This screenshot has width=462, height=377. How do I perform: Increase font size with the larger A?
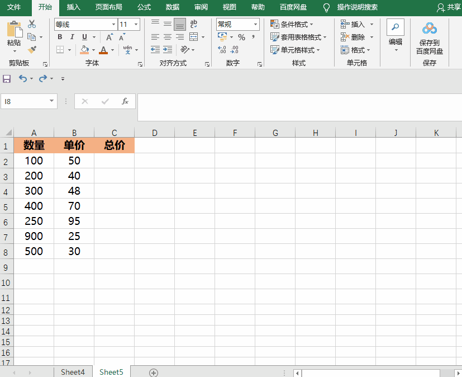click(x=109, y=37)
